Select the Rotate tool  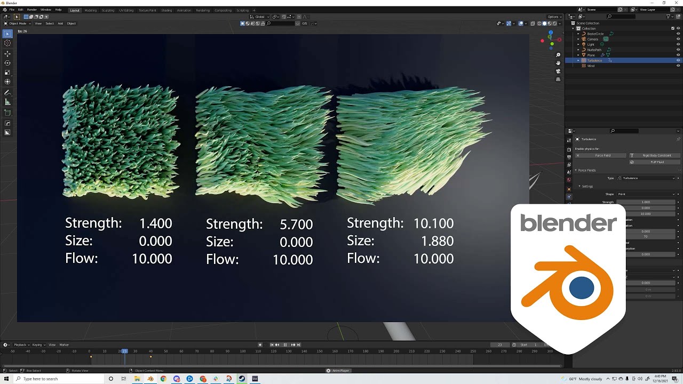tap(7, 63)
